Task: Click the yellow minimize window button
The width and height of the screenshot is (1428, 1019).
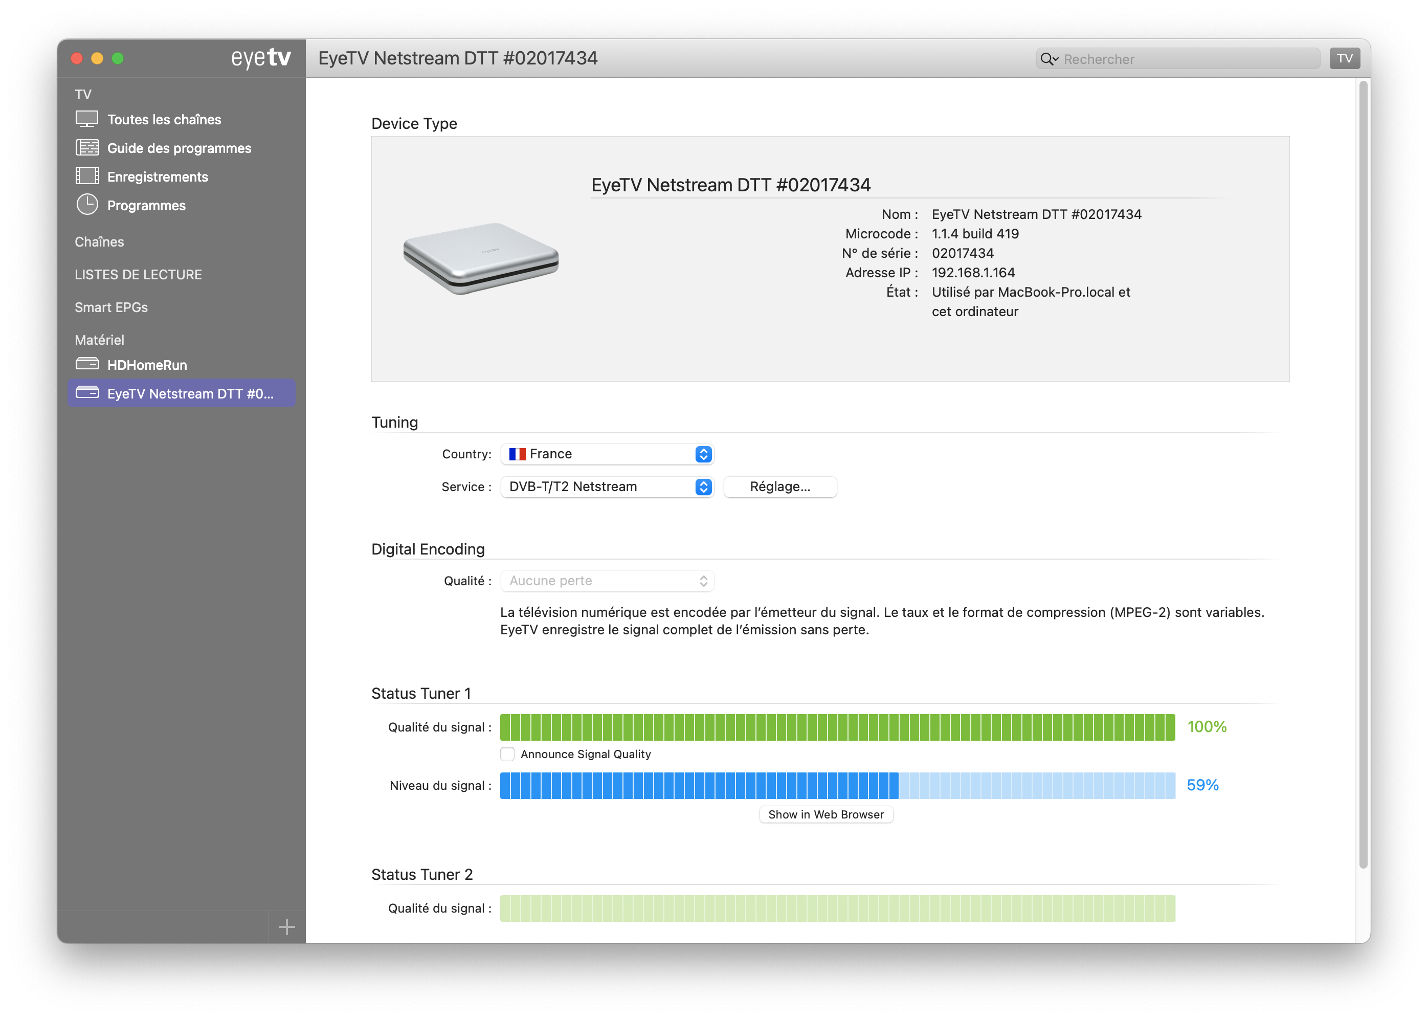Action: coord(97,58)
